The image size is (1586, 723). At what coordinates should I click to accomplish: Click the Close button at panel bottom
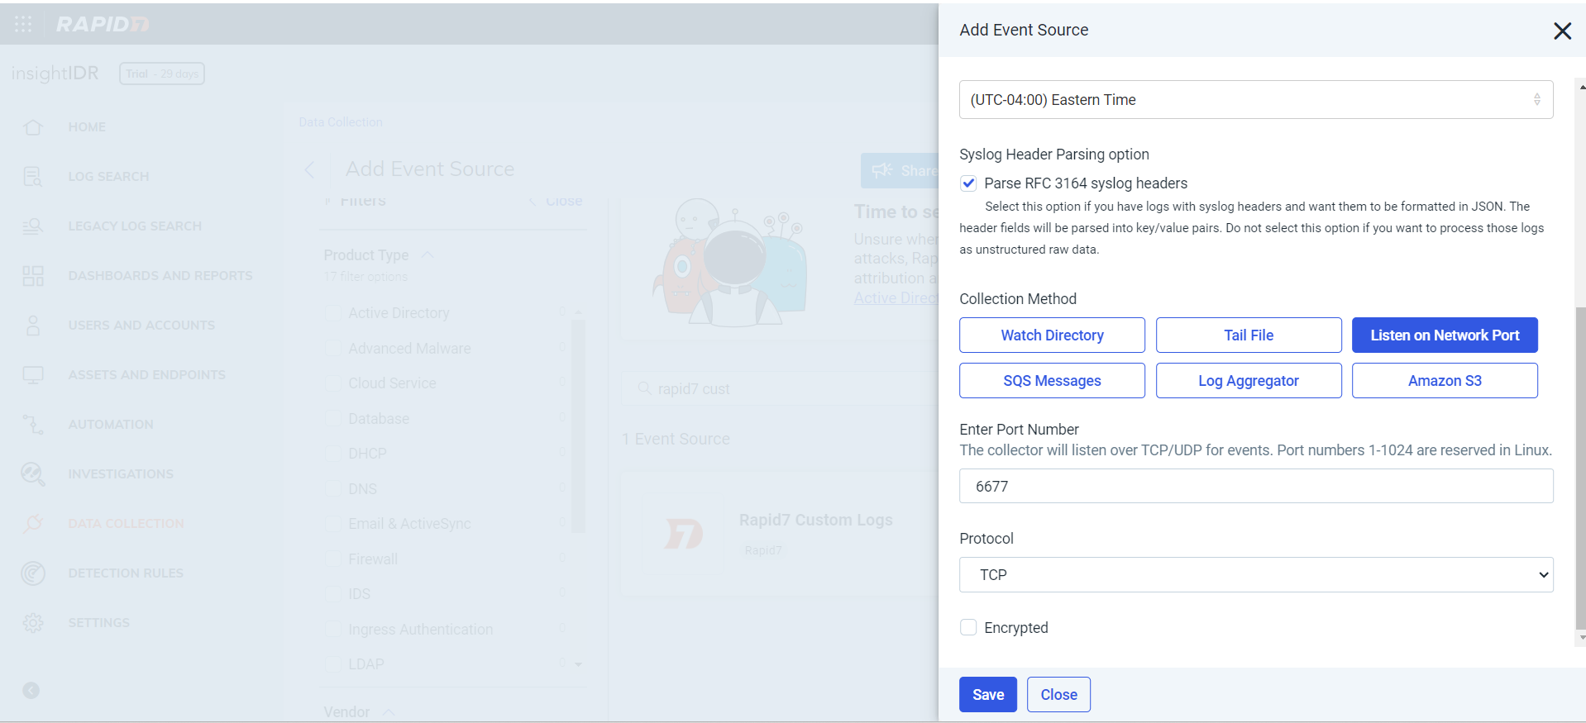(x=1058, y=695)
